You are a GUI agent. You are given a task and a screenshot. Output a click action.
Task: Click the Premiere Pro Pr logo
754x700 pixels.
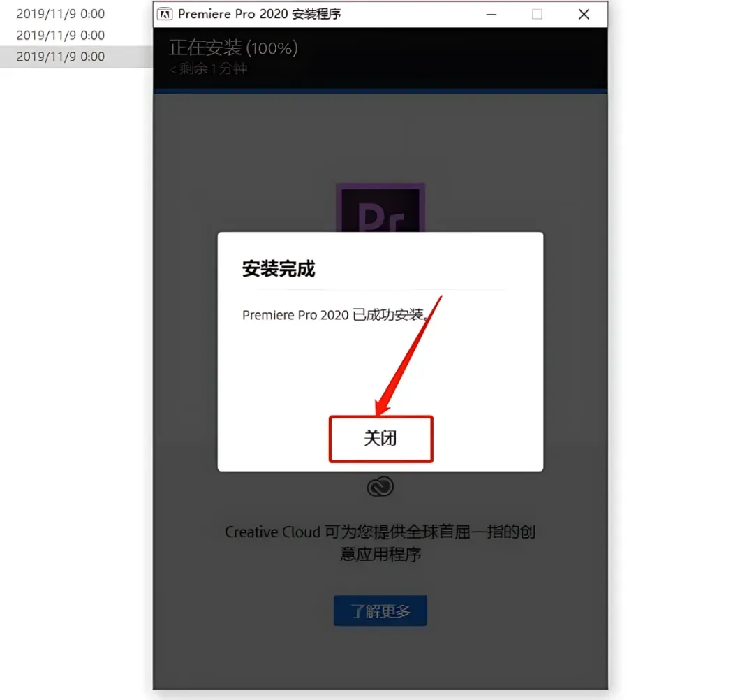380,208
